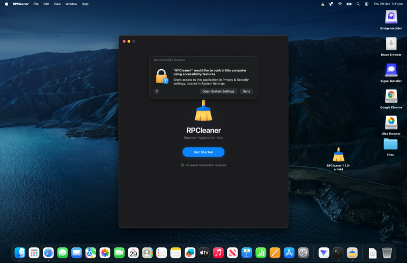Screen dimensions: 407x263
Task: Open the Apple menu
Action: pyautogui.click(x=7, y=4)
